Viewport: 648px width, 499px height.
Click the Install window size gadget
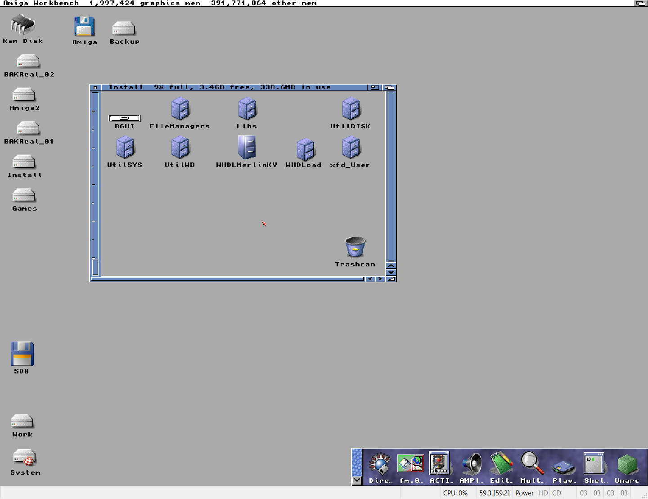[x=391, y=279]
